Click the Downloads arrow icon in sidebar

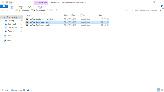coord(6,24)
